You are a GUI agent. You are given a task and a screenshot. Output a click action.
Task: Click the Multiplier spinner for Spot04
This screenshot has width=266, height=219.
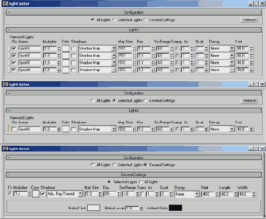coord(59,70)
